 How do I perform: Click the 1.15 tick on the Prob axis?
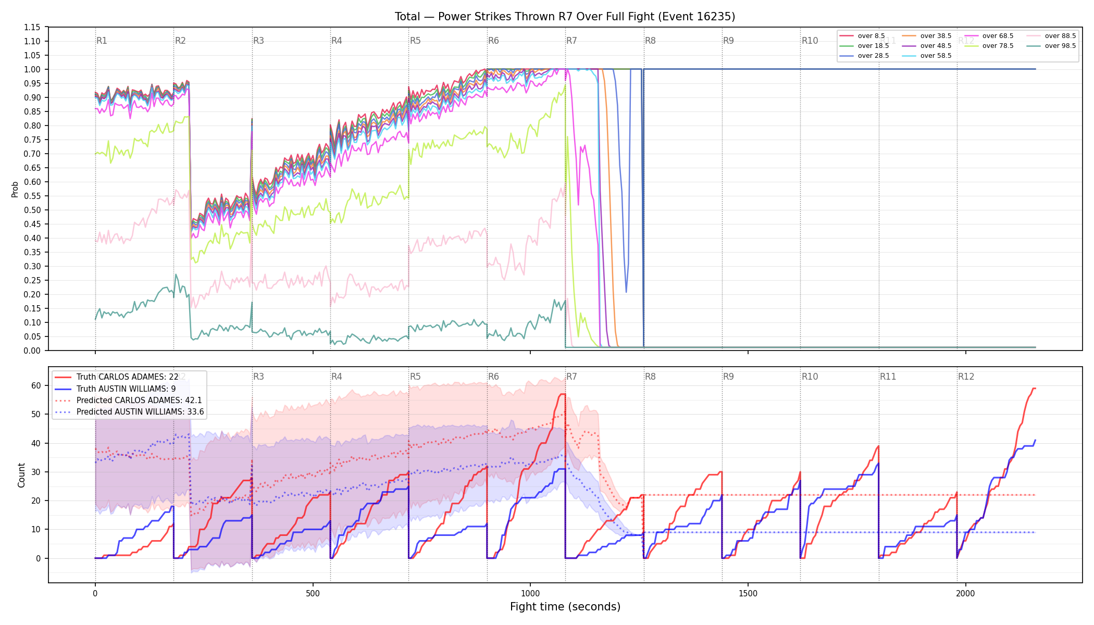pyautogui.click(x=32, y=28)
